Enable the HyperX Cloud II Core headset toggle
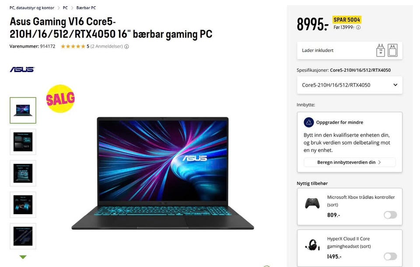Image resolution: width=420 pixels, height=267 pixels. tap(390, 257)
